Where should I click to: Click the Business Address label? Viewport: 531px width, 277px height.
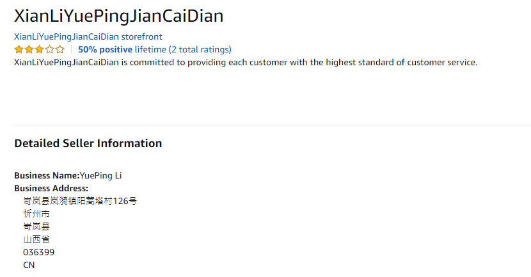pyautogui.click(x=51, y=188)
